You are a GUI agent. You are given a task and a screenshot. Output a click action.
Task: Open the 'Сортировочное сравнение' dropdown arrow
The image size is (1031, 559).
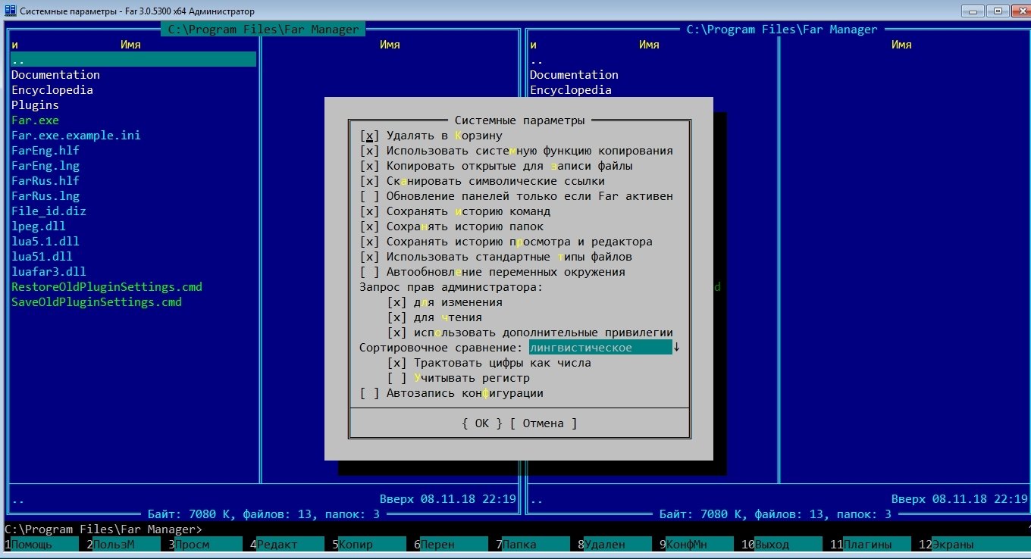tap(677, 348)
